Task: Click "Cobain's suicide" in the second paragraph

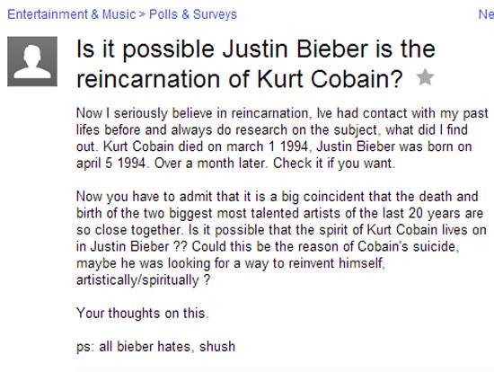Action: tap(407, 246)
